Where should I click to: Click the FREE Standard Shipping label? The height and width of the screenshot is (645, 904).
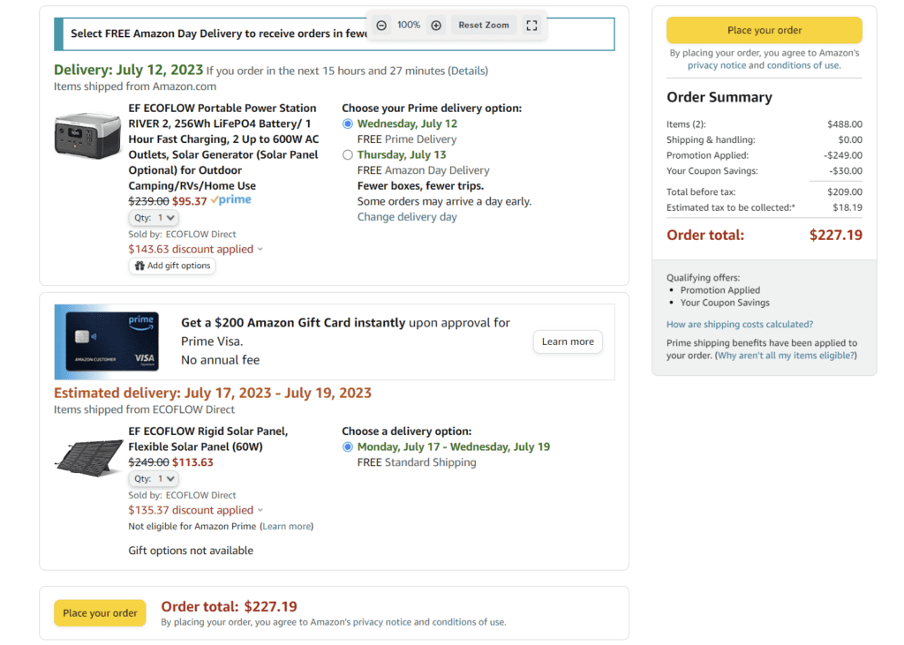click(417, 463)
